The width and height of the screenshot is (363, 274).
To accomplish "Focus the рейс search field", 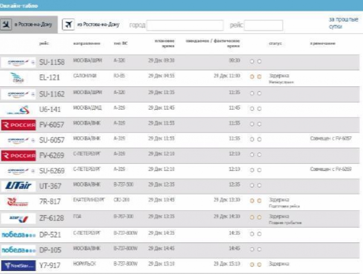I will (263, 25).
